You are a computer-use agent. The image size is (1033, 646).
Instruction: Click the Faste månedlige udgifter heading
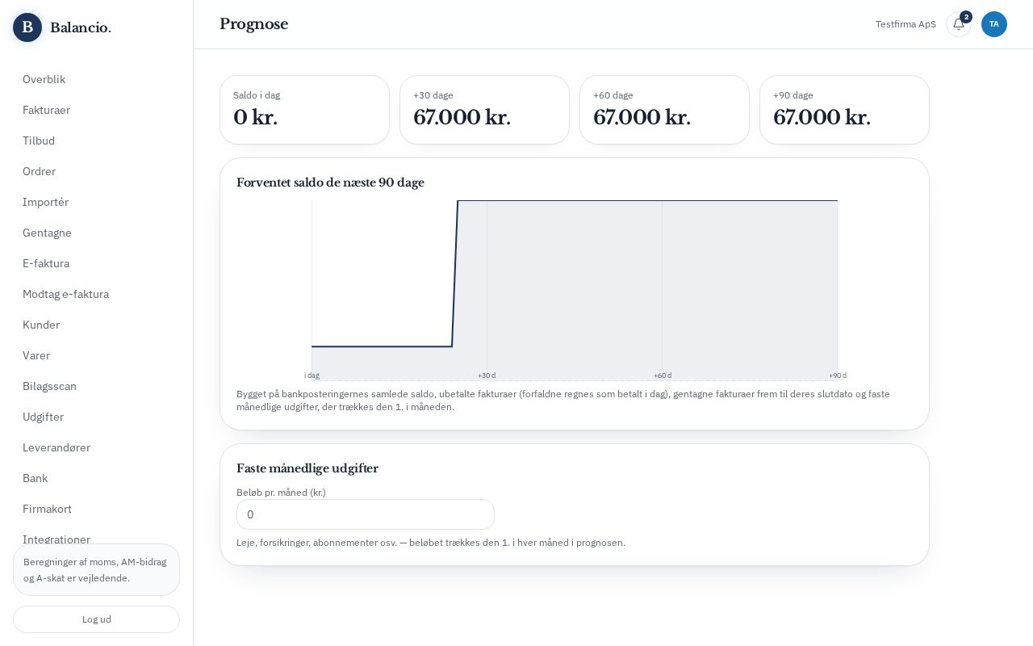307,468
